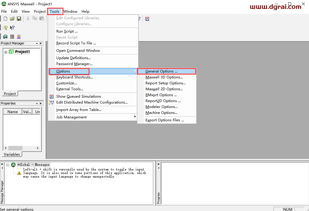Viewport: 309px width, 211px height.
Task: Click Properties horizontal scrollbar right arrow
Action: [37, 148]
